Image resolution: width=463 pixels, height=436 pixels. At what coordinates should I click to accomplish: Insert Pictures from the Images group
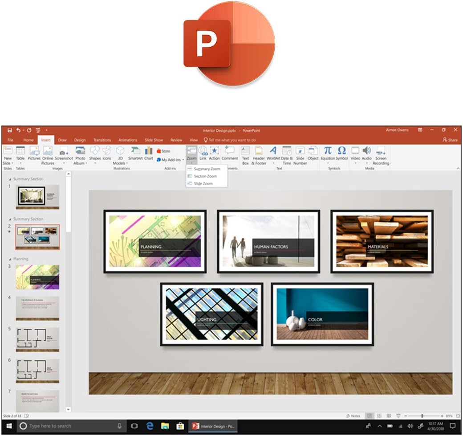click(34, 156)
